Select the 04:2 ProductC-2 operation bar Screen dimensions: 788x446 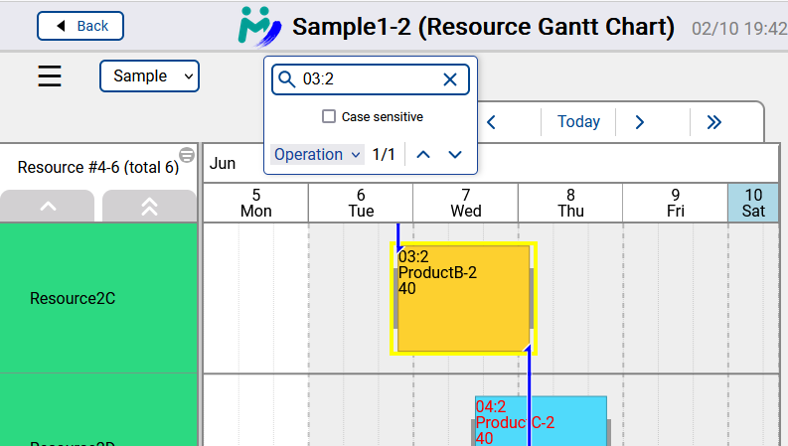(x=541, y=421)
